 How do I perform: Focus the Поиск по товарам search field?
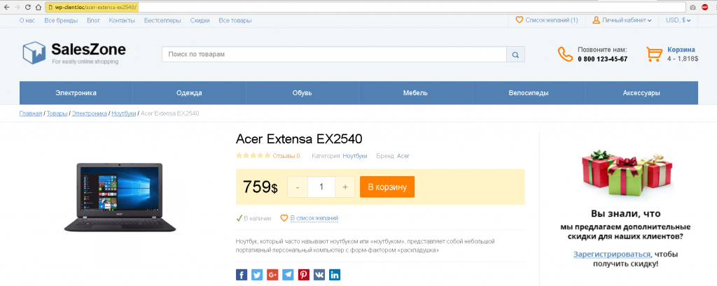point(334,55)
